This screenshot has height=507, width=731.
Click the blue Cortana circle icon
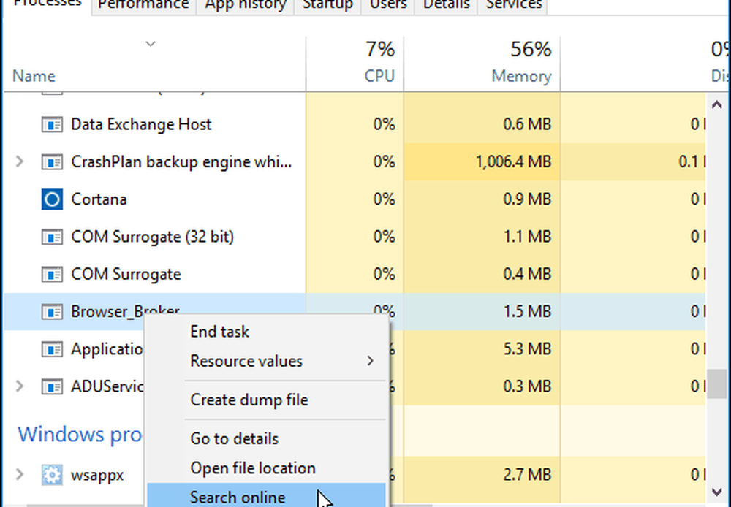pos(52,199)
